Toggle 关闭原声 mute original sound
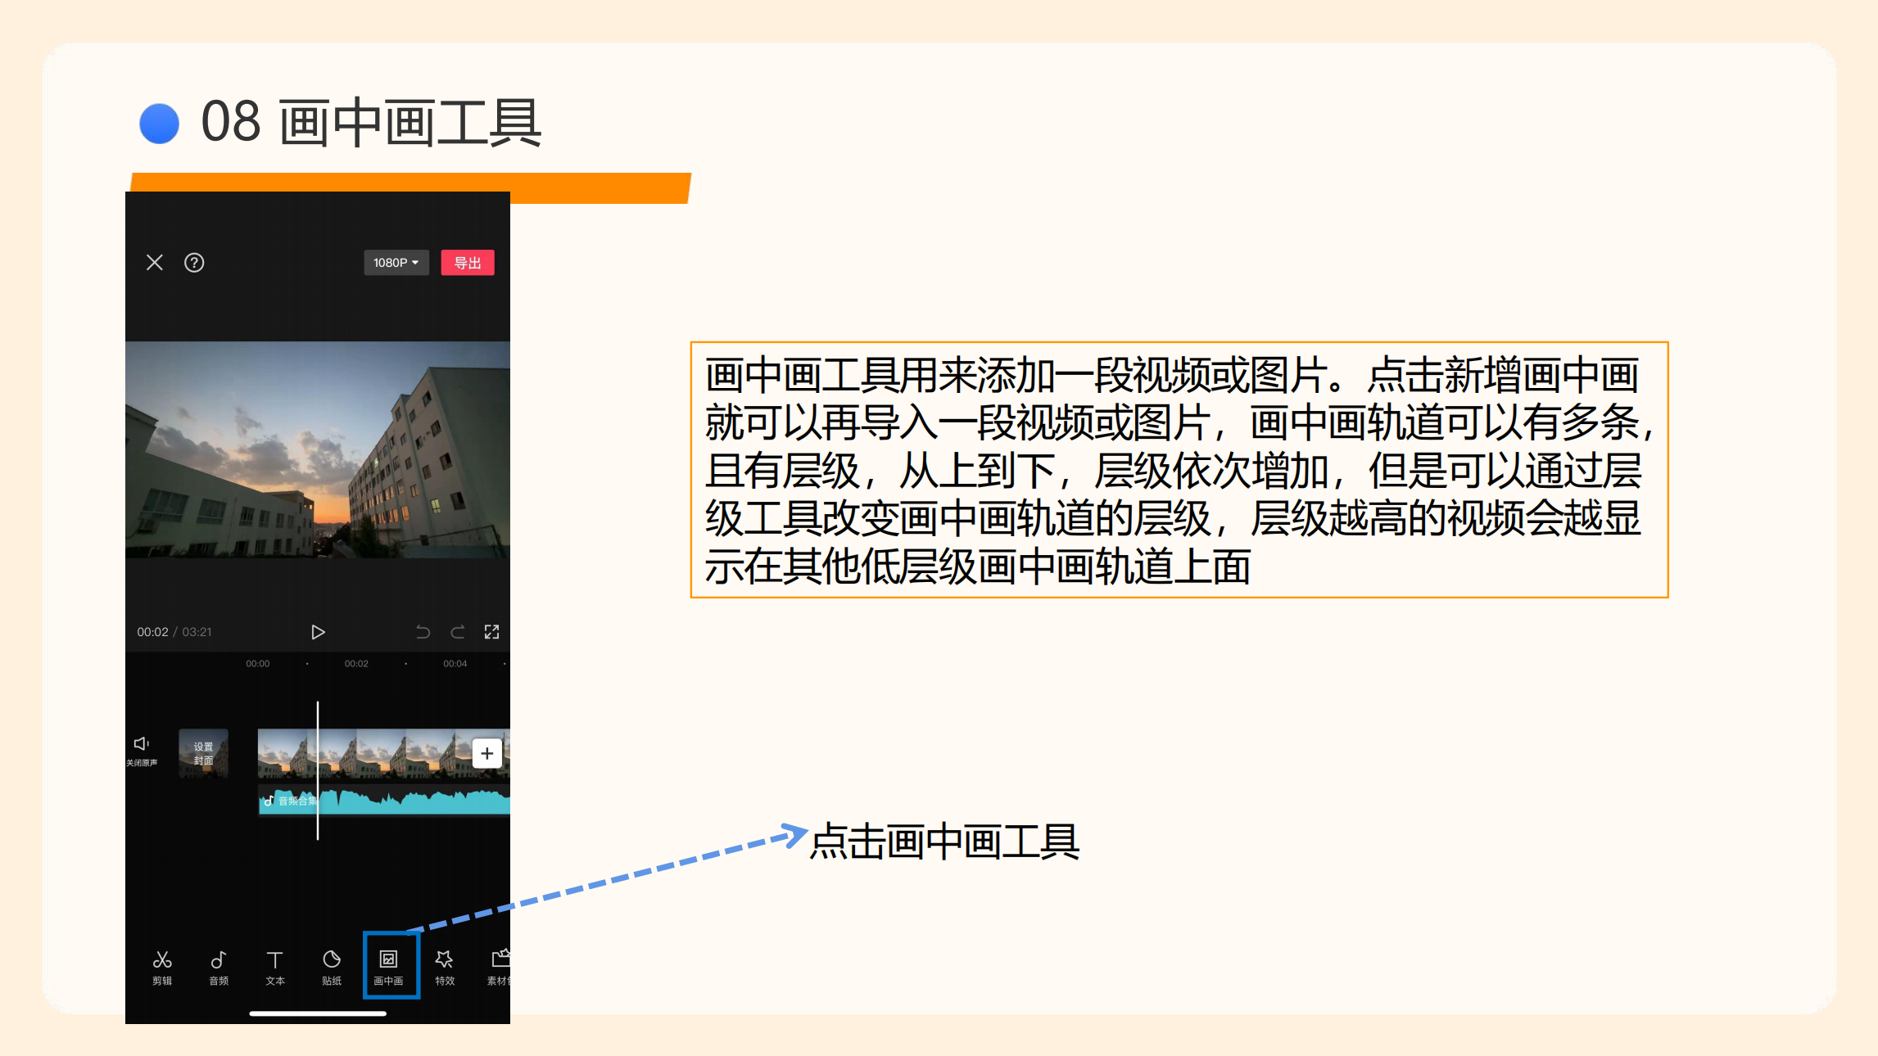The height and width of the screenshot is (1056, 1878). pyautogui.click(x=142, y=751)
